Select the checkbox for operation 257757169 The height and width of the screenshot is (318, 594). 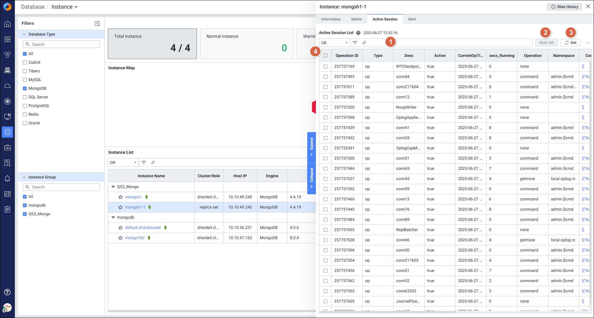(325, 67)
